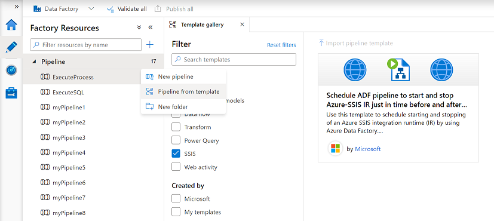Click Reset filters link
Image resolution: width=494 pixels, height=221 pixels.
click(281, 45)
